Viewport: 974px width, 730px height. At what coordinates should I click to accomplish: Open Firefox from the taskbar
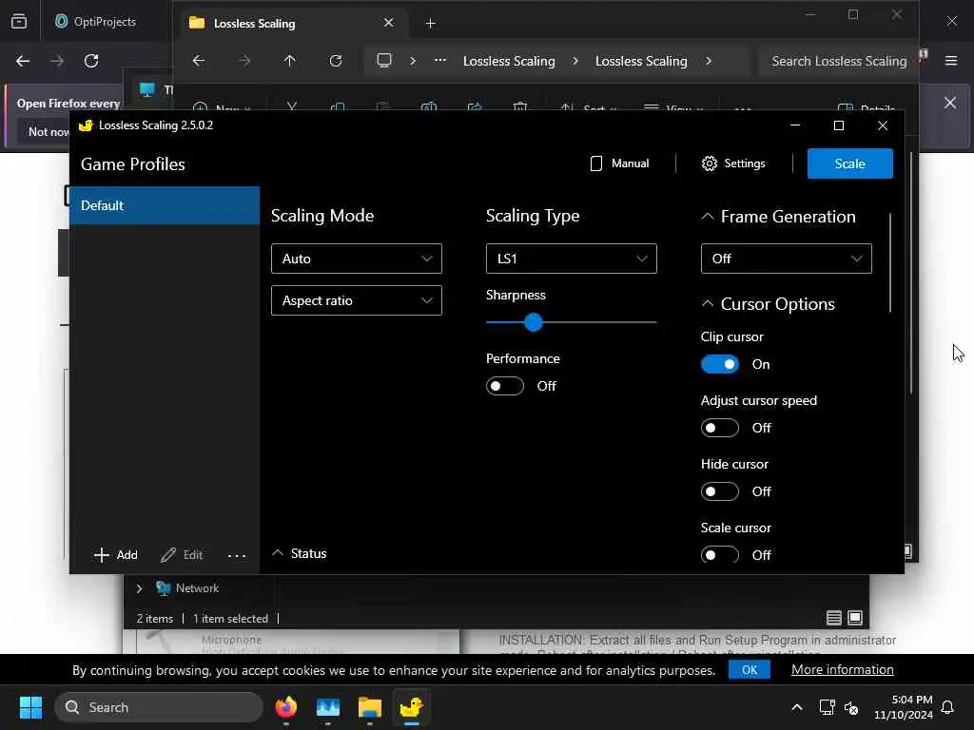[x=285, y=707]
